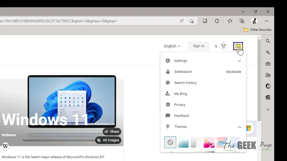Open the browser profile avatar
Image resolution: width=287 pixels, height=161 pixels.
click(x=254, y=21)
